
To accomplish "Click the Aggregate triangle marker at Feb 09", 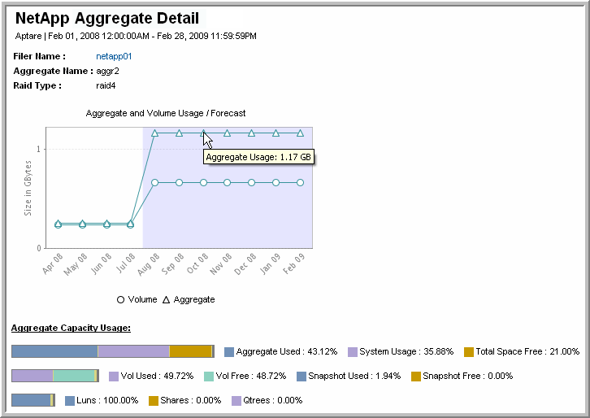I will (x=300, y=133).
